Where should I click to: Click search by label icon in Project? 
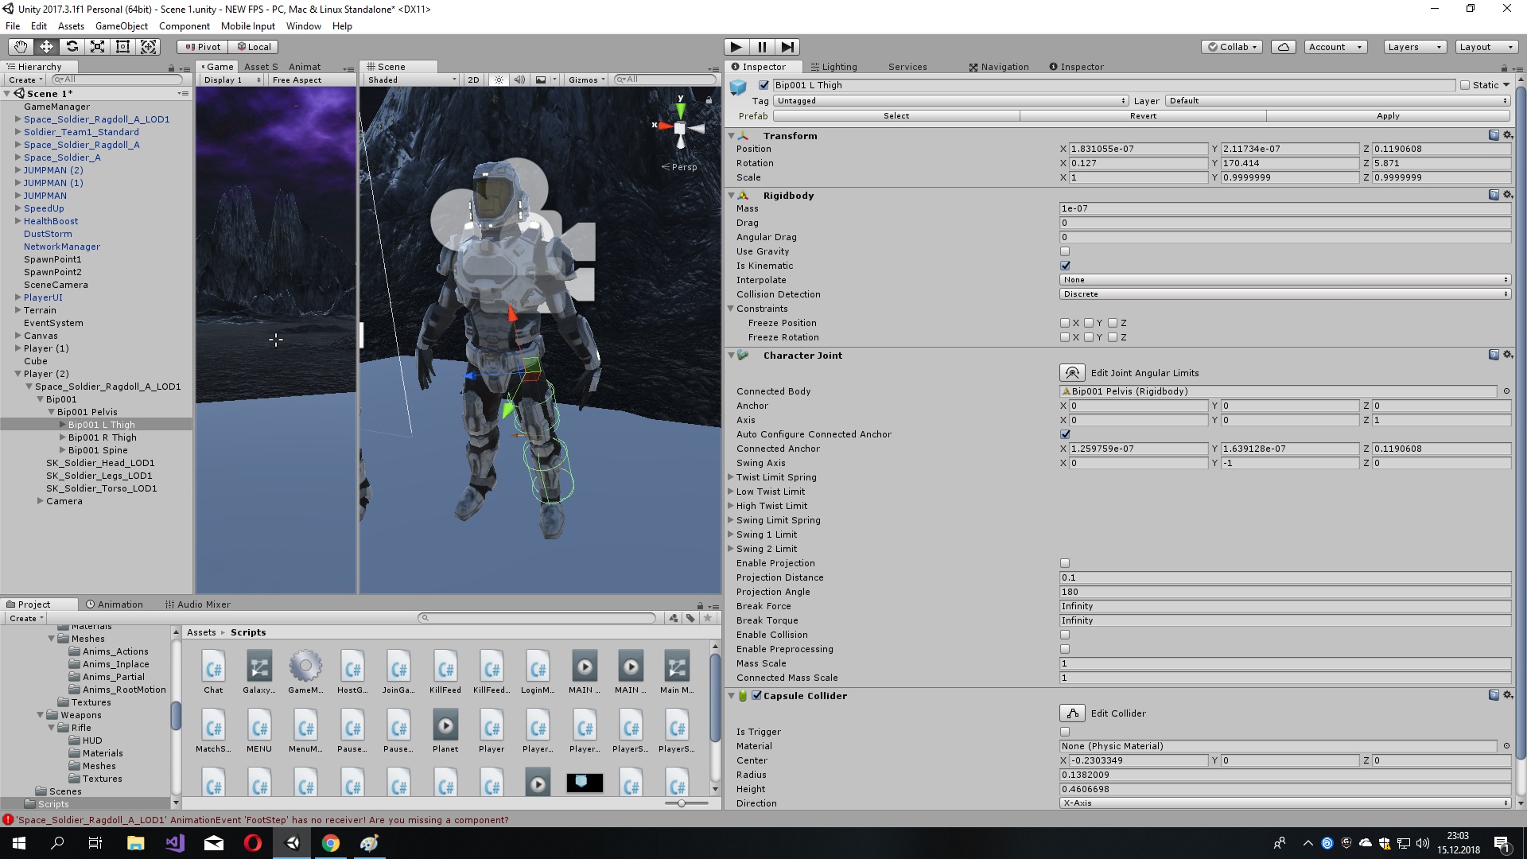point(690,618)
